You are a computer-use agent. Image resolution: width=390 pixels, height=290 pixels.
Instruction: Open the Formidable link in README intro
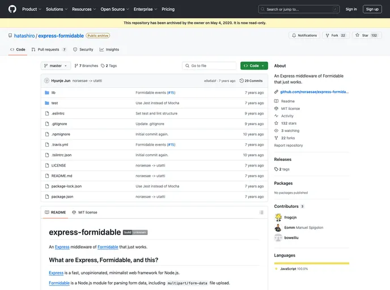[108, 247]
